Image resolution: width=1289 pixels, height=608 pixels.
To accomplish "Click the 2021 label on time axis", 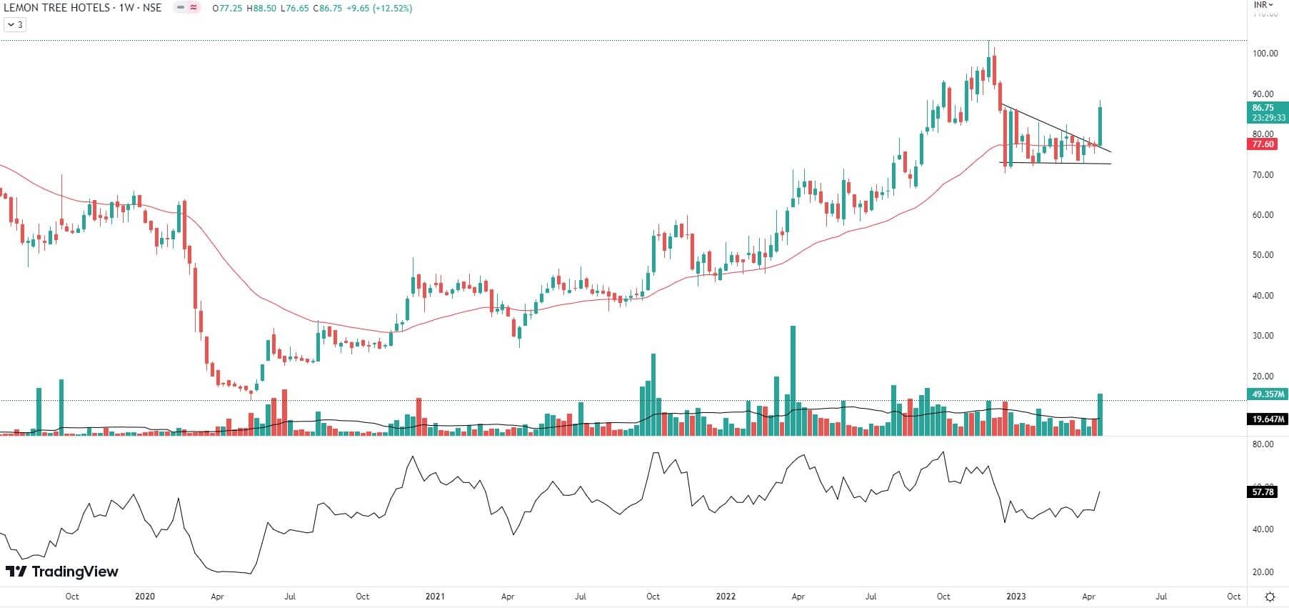I will coord(434,597).
